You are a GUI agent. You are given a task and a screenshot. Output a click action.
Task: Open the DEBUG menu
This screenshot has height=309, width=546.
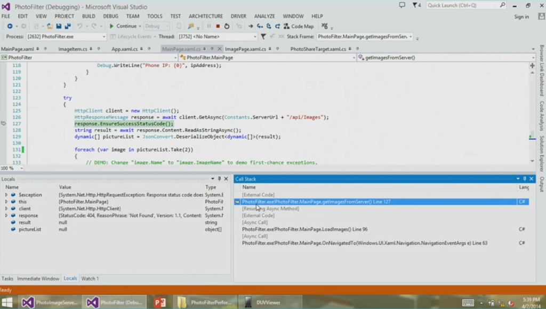tap(110, 16)
